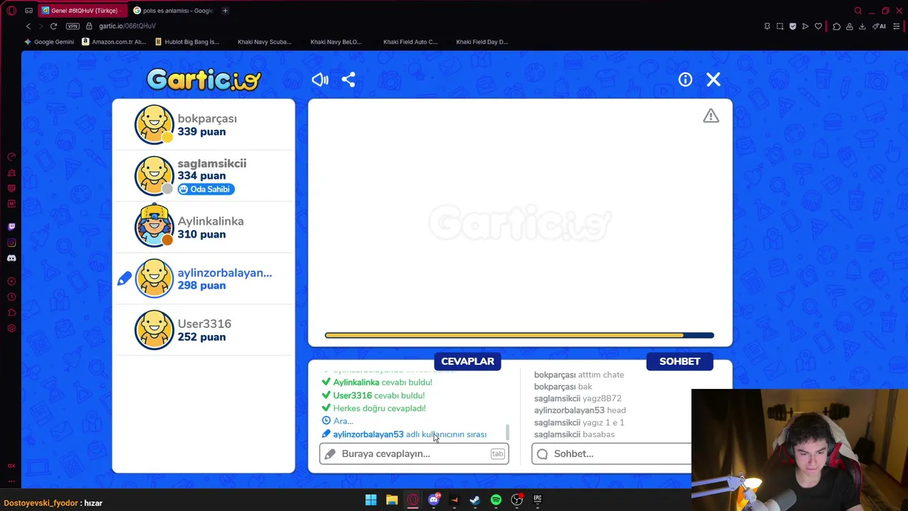
Task: Click the site security lock icon
Action: pyautogui.click(x=89, y=26)
